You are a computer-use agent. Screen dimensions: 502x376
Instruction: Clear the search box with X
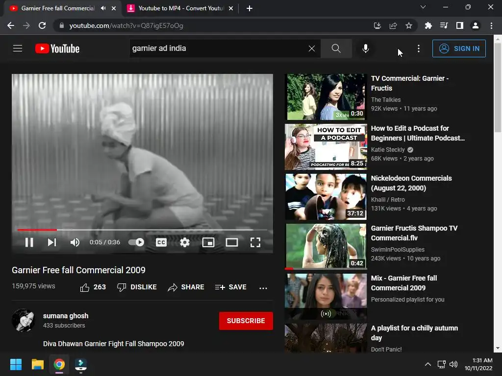click(311, 48)
